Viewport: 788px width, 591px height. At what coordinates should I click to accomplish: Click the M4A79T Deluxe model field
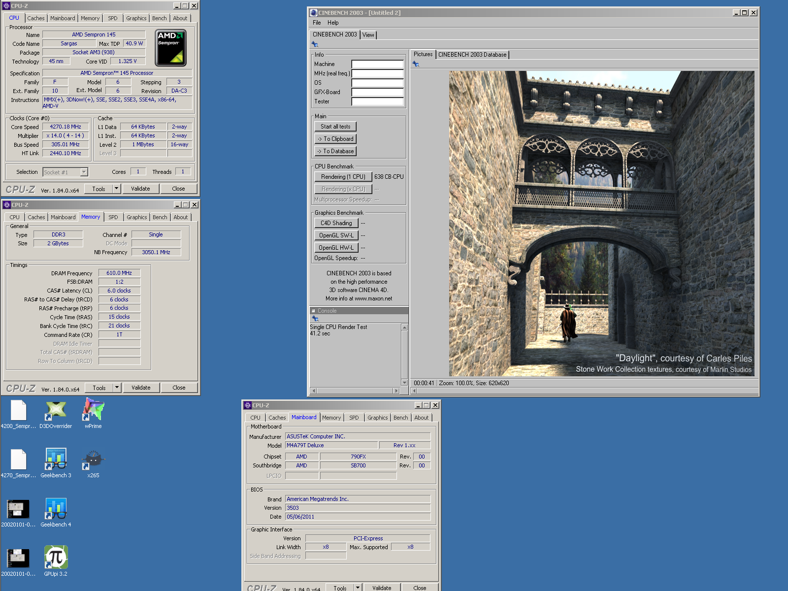pos(331,445)
